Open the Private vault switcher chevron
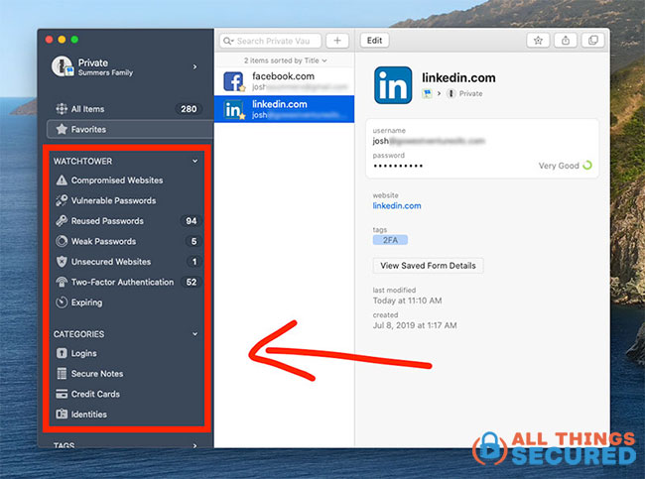Viewport: 645px width, 479px height. [194, 66]
